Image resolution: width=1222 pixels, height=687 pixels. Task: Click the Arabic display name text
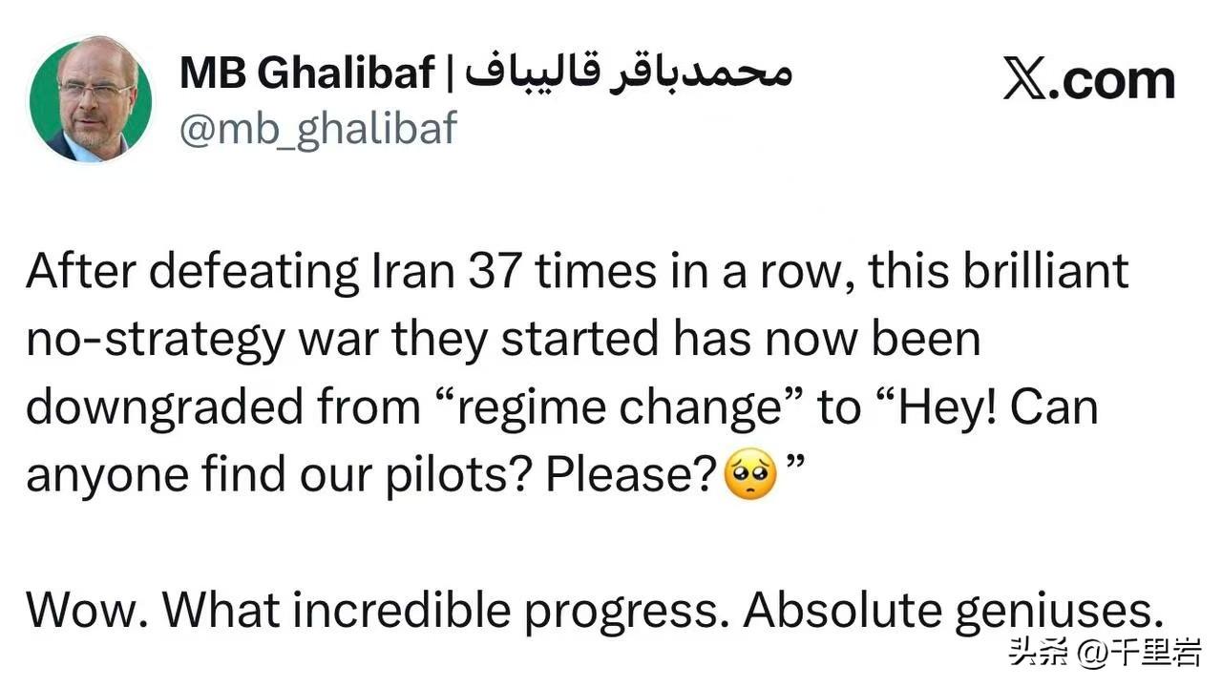[x=628, y=73]
